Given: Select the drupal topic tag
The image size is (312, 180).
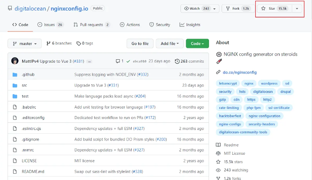Looking at the screenshot, I should point(286,92).
